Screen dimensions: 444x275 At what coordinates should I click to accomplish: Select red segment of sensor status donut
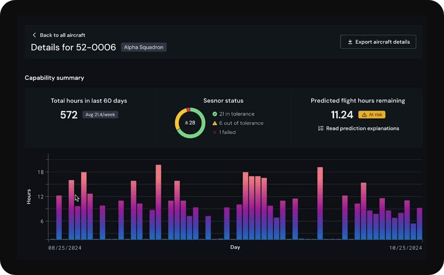pyautogui.click(x=188, y=110)
